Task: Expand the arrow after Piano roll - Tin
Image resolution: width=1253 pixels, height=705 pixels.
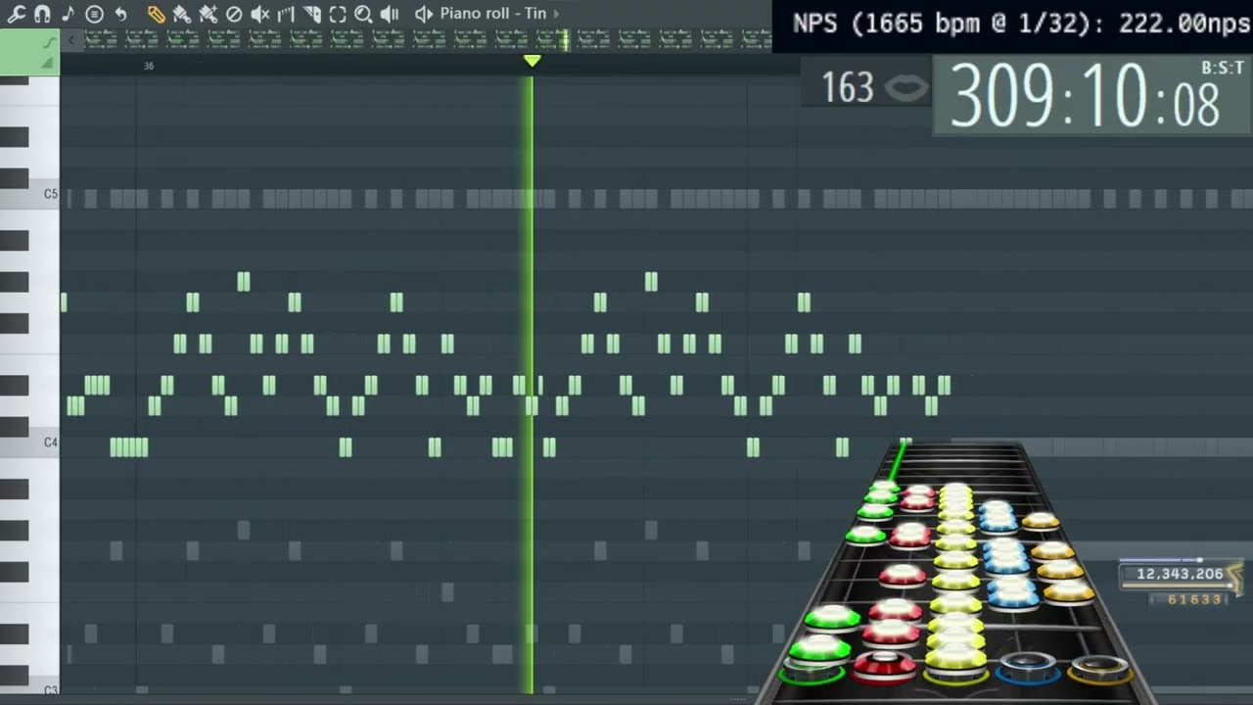Action: [556, 14]
